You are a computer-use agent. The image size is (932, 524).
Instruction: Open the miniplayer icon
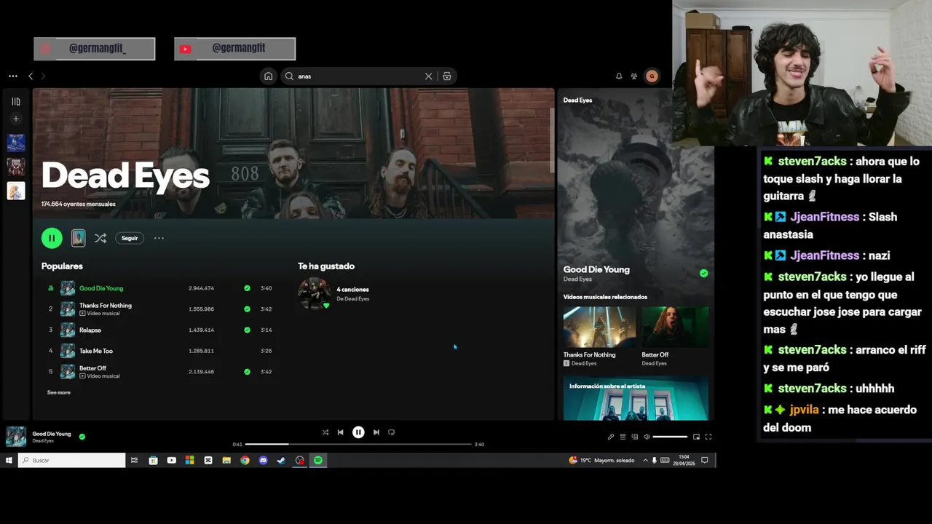[x=696, y=437]
